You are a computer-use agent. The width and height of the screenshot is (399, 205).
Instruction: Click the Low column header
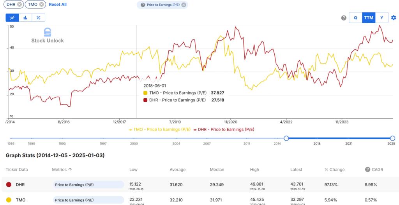click(133, 170)
